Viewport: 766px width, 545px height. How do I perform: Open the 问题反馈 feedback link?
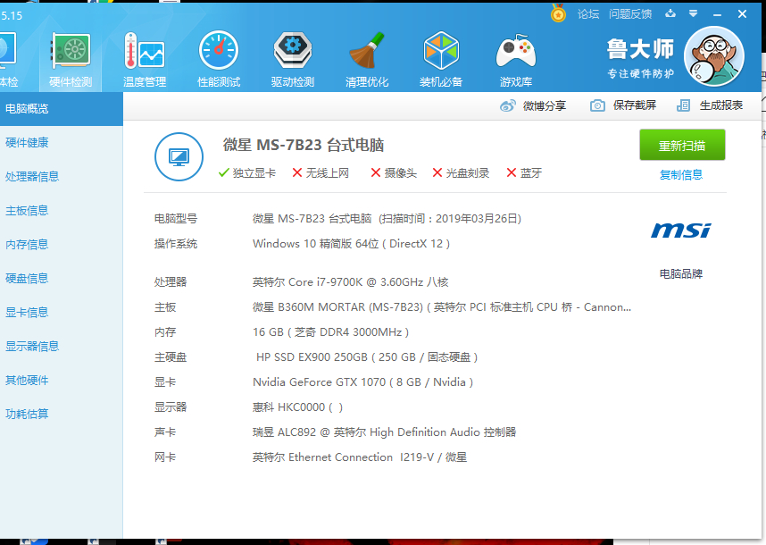(x=630, y=13)
